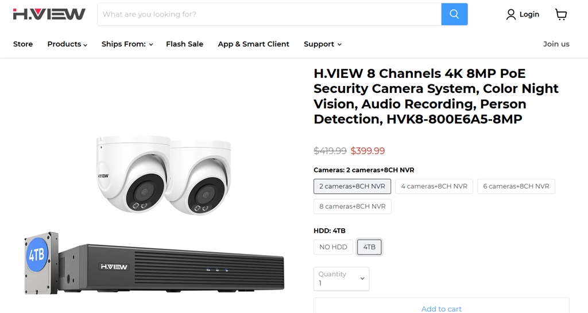The height and width of the screenshot is (313, 588).
Task: Open the Quantity selector dropdown
Action: click(x=342, y=279)
